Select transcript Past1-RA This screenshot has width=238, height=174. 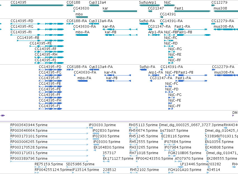pos(182,26)
